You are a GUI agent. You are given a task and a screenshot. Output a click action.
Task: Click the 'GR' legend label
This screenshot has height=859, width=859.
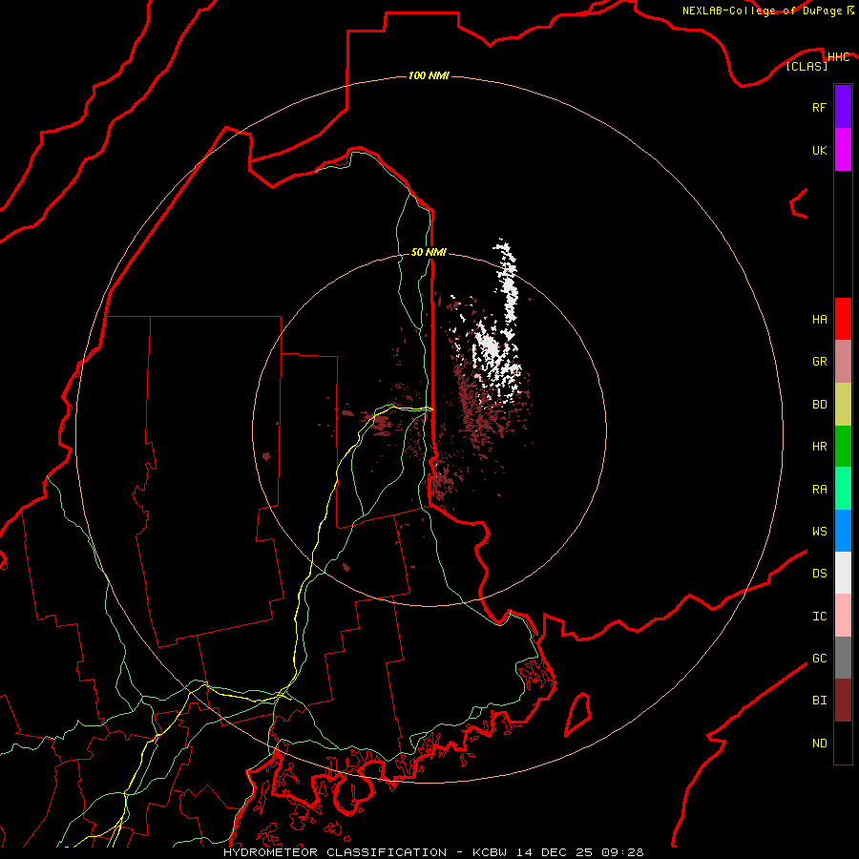819,362
